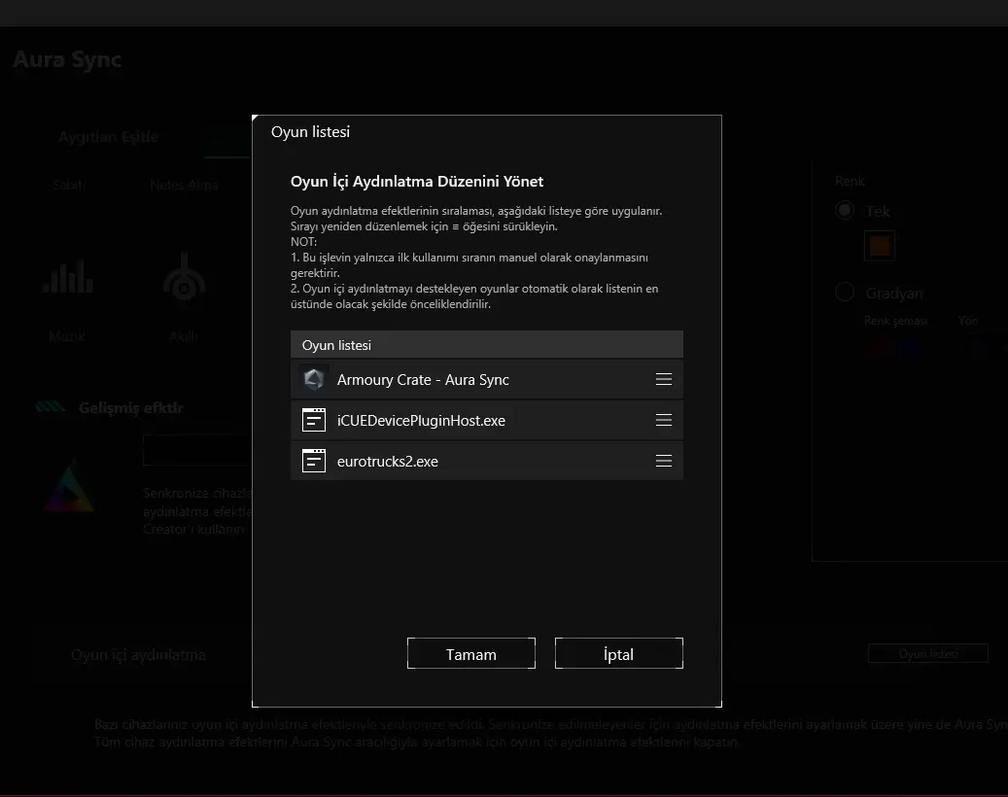Click the Oyun listesi dialog title
The width and height of the screenshot is (1008, 797).
(310, 132)
